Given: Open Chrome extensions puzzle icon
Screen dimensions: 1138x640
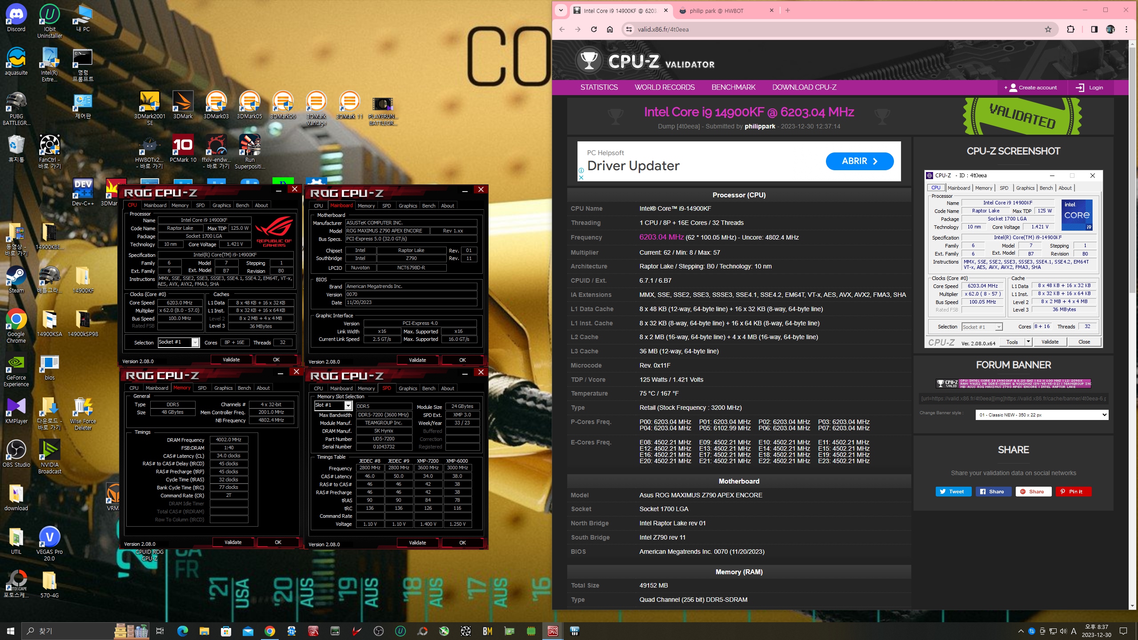Looking at the screenshot, I should 1071,29.
